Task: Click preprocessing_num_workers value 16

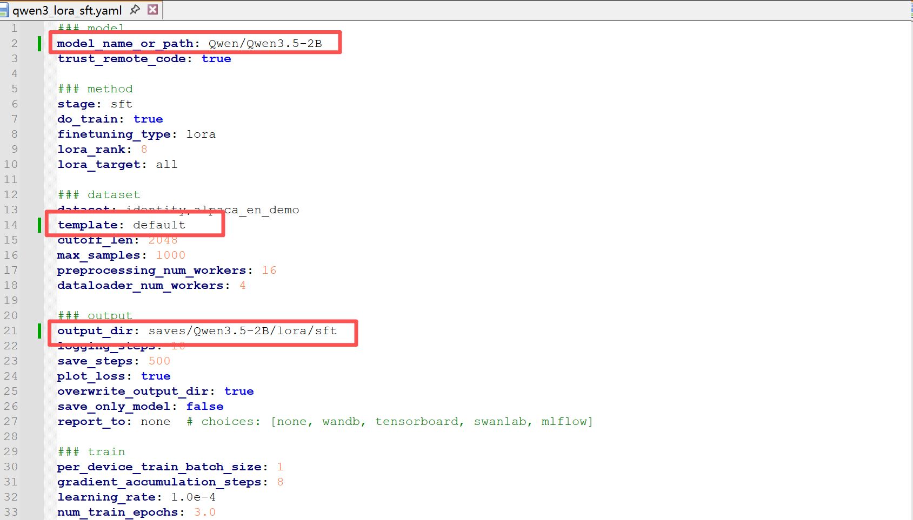Action: coord(269,271)
